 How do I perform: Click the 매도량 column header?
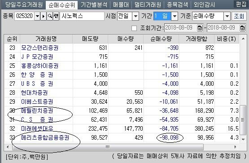(x=90, y=39)
